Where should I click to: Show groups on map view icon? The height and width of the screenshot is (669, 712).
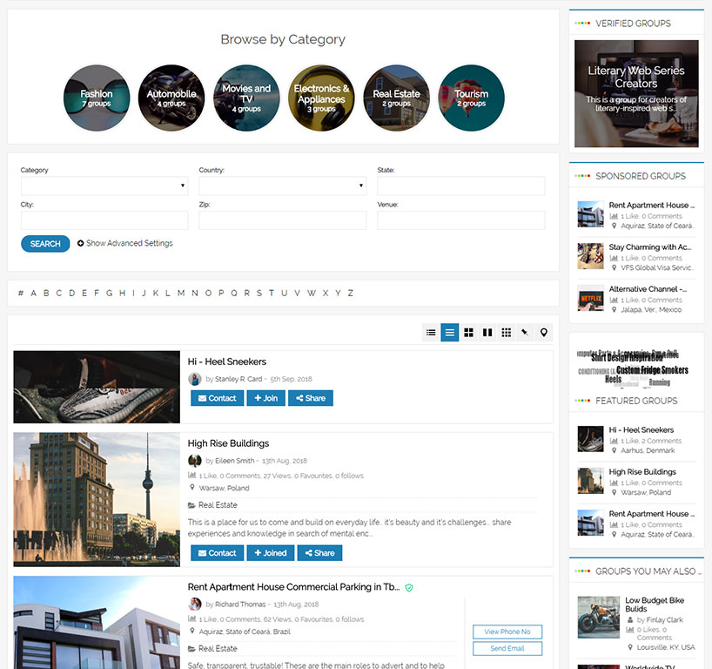(x=544, y=333)
